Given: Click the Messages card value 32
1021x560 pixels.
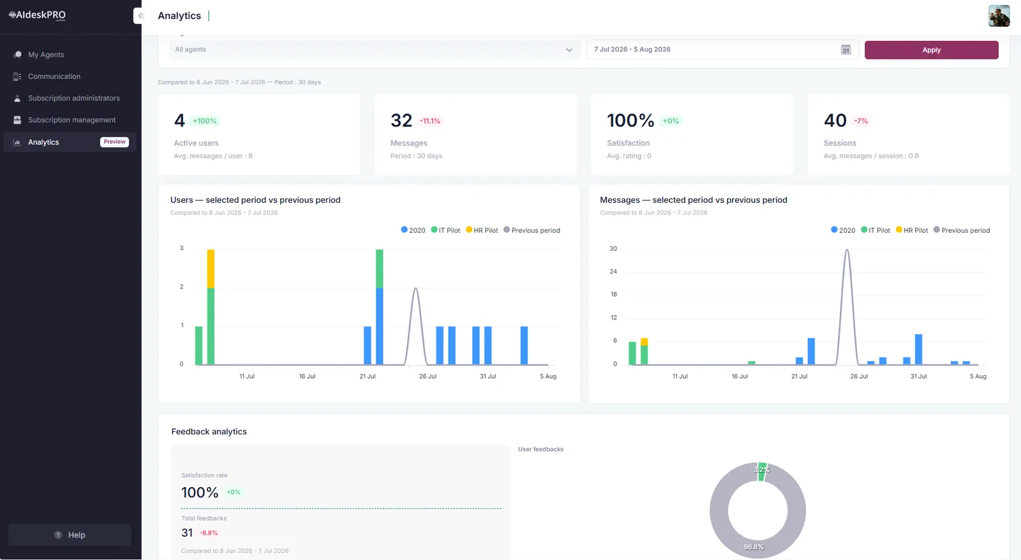Looking at the screenshot, I should [401, 121].
